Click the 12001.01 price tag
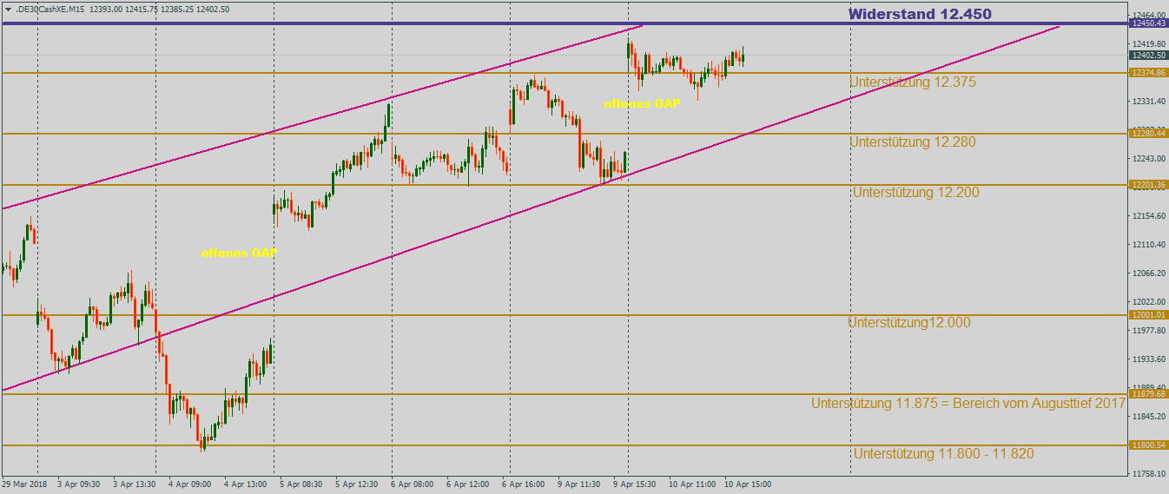 1148,315
